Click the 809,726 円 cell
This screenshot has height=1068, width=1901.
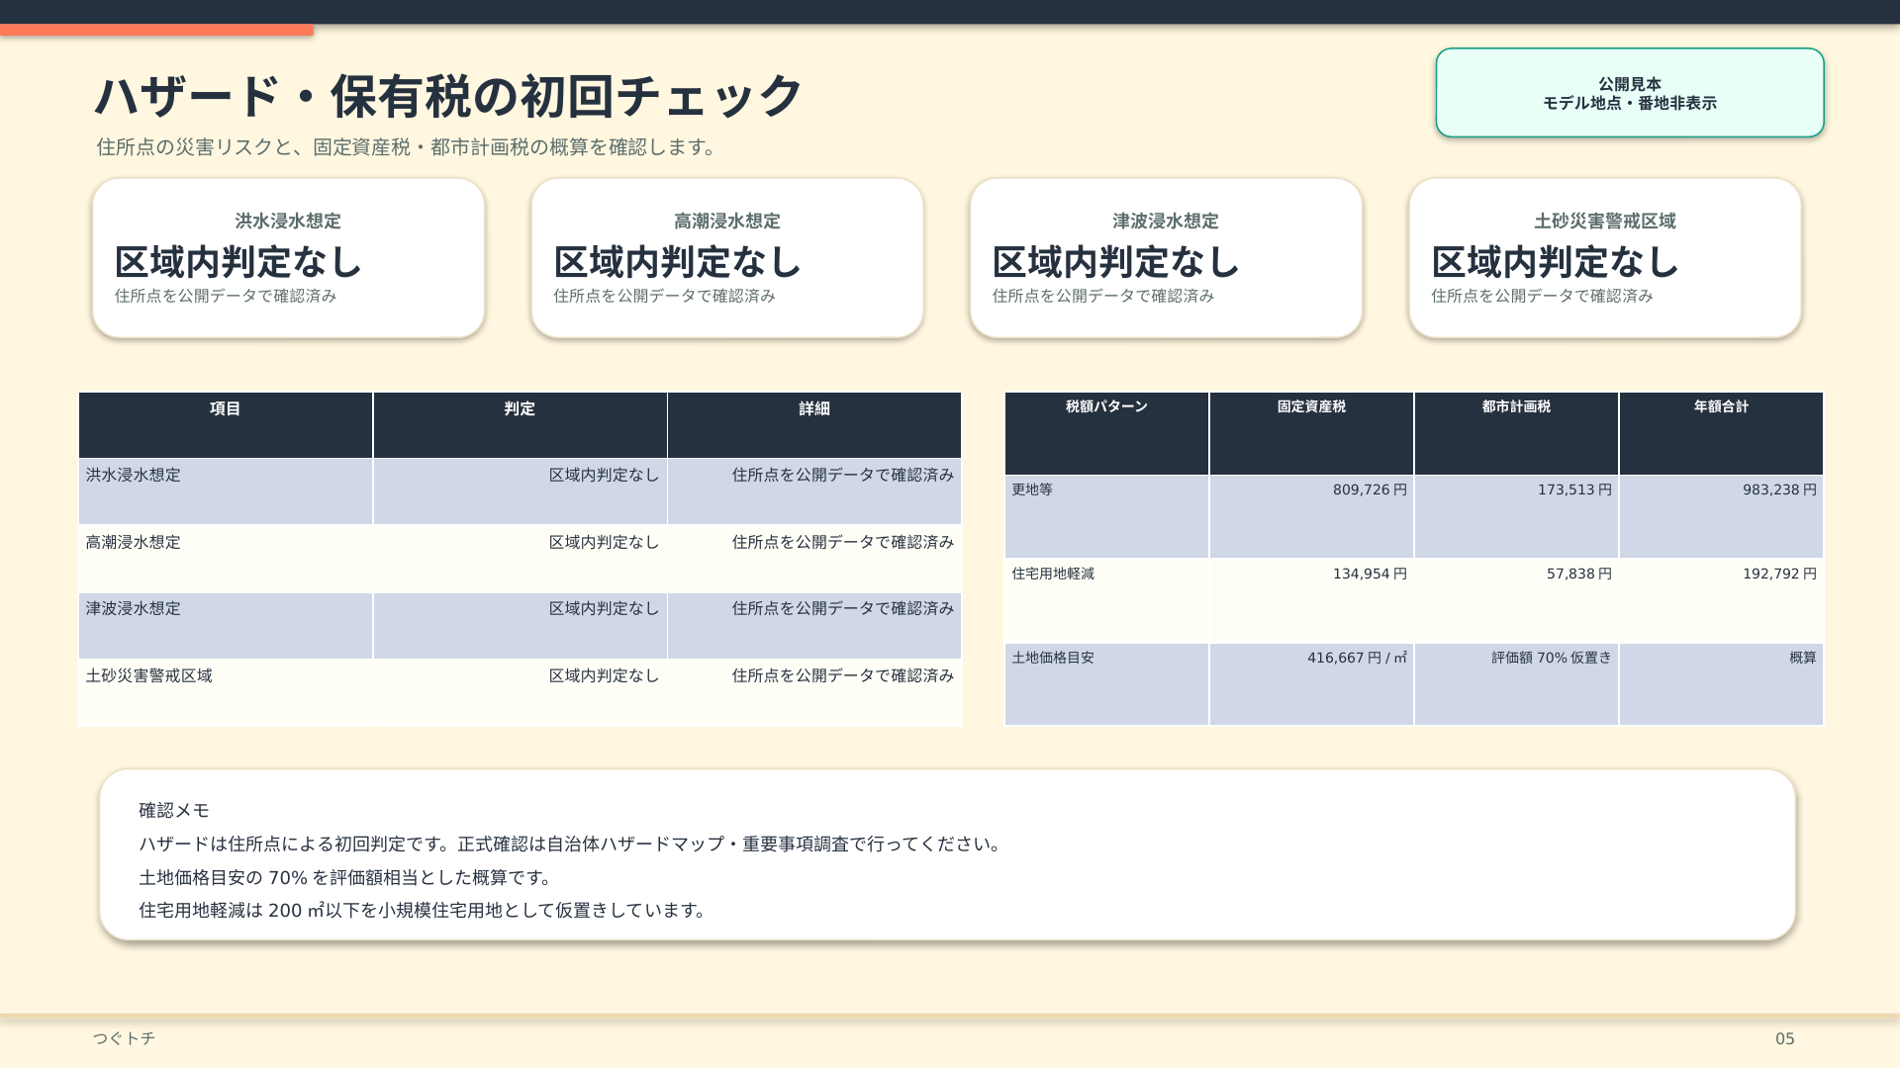click(x=1311, y=517)
